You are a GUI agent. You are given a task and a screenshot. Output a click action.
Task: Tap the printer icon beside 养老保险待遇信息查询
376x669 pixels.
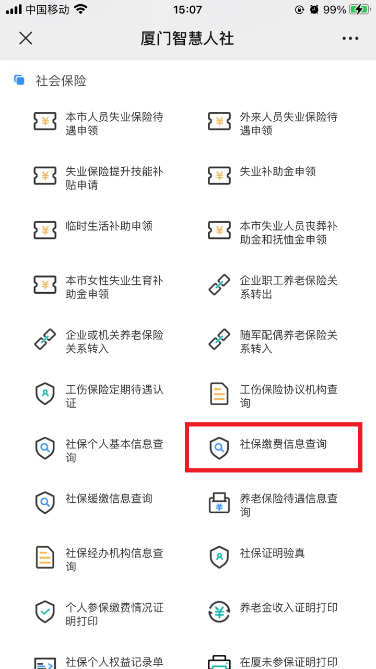(219, 503)
